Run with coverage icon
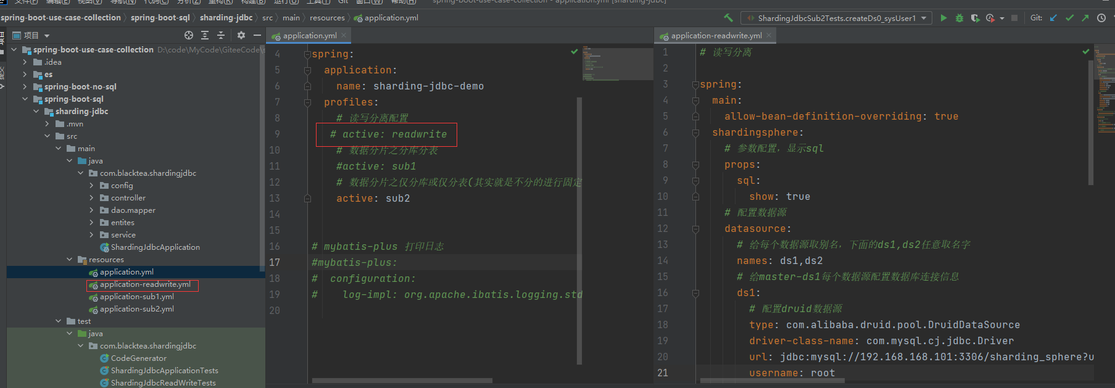 (975, 18)
